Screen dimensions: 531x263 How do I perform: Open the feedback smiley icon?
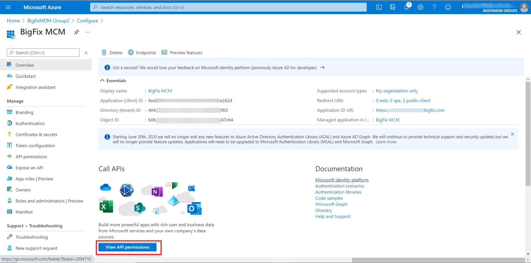point(448,7)
